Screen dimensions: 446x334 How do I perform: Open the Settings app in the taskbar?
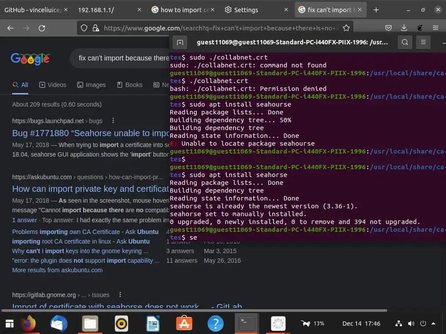(278, 323)
